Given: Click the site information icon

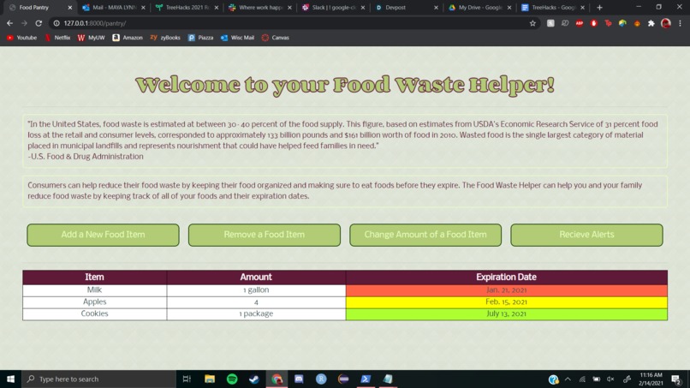Looking at the screenshot, I should pyautogui.click(x=57, y=23).
